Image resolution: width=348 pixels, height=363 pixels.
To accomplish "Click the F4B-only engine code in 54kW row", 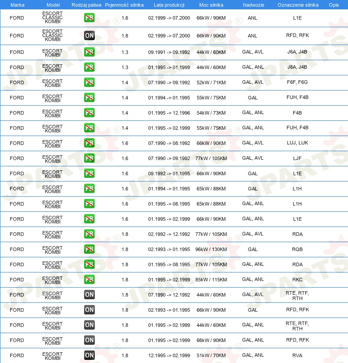I will 297,113.
